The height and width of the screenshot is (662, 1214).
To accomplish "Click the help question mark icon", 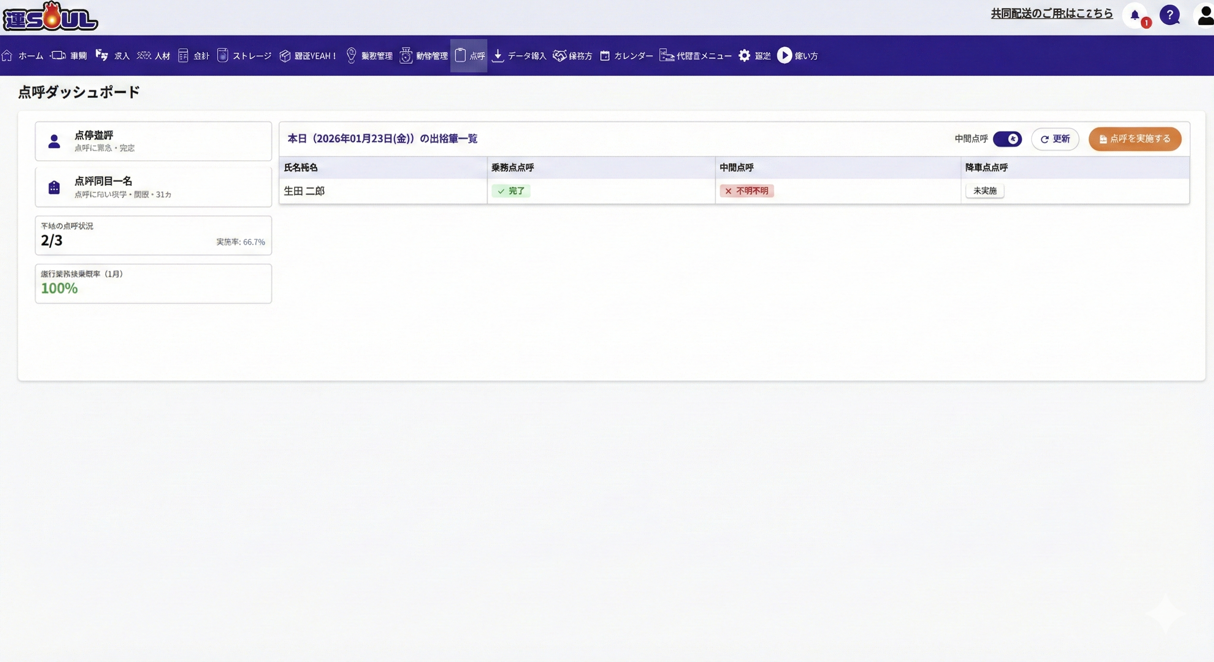I will pyautogui.click(x=1169, y=15).
